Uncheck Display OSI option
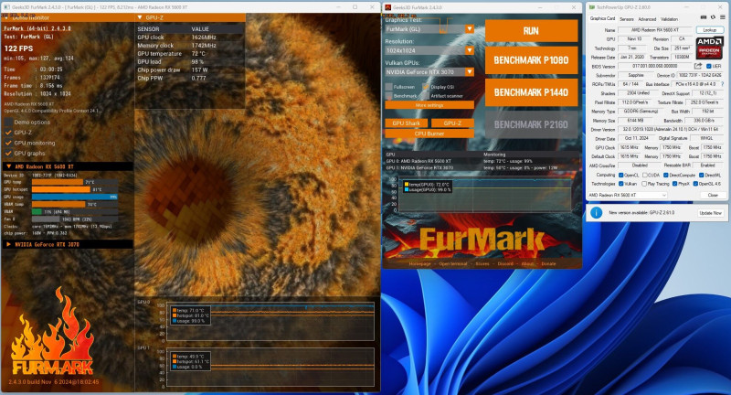731x395 pixels. (x=426, y=87)
